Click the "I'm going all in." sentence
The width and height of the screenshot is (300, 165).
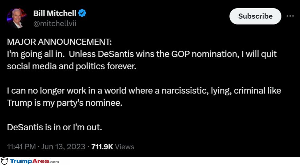36,54
